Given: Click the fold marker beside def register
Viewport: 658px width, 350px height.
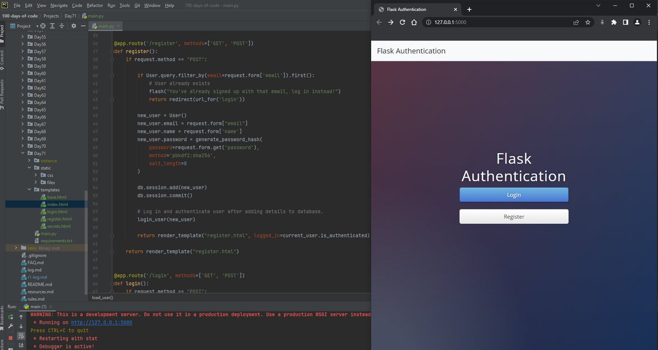Looking at the screenshot, I should coord(112,52).
